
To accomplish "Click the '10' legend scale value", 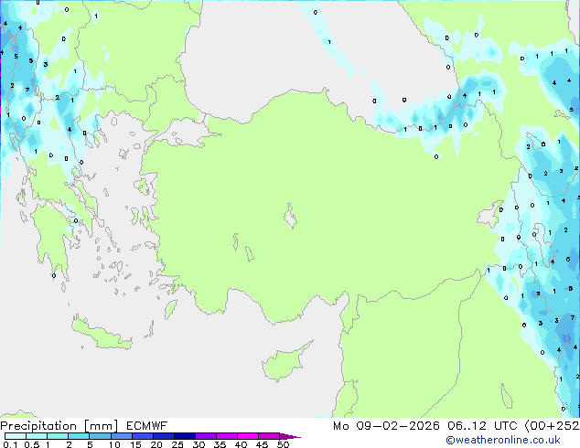I will [x=114, y=444].
